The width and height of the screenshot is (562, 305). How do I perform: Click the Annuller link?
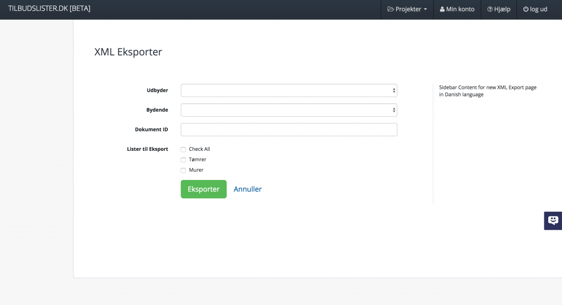point(248,189)
